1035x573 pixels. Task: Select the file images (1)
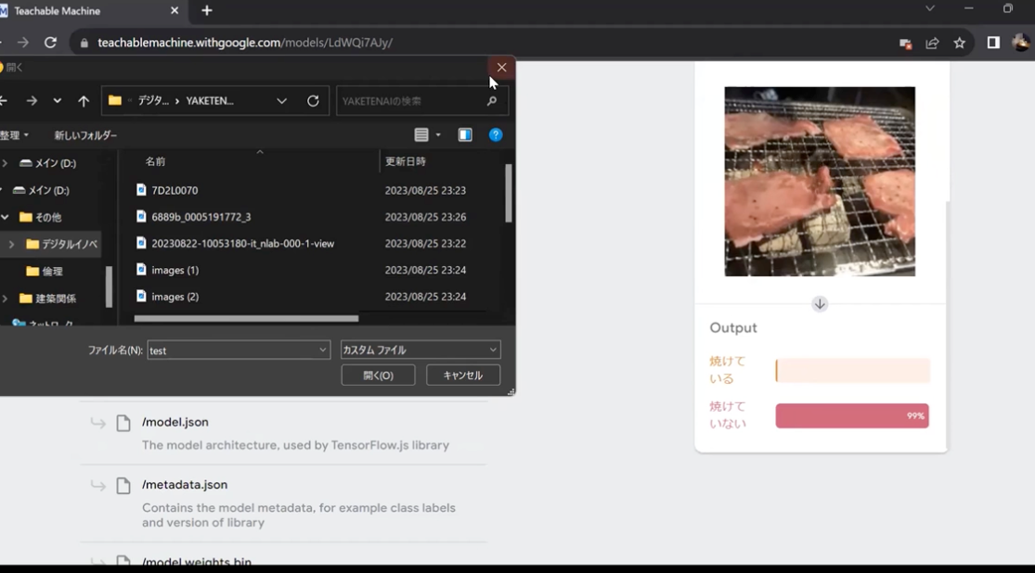point(175,270)
